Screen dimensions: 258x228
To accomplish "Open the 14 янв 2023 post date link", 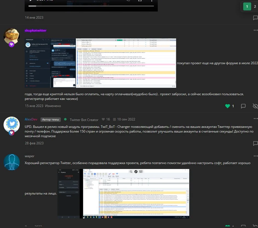I will click(34, 18).
